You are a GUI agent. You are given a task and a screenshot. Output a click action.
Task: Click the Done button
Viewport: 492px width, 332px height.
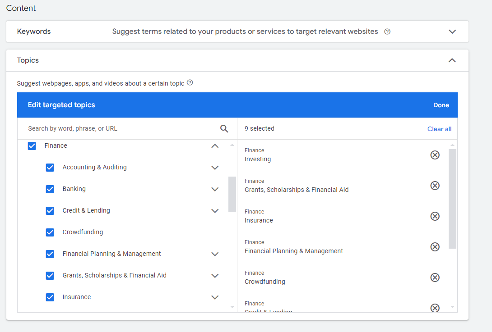coord(441,105)
